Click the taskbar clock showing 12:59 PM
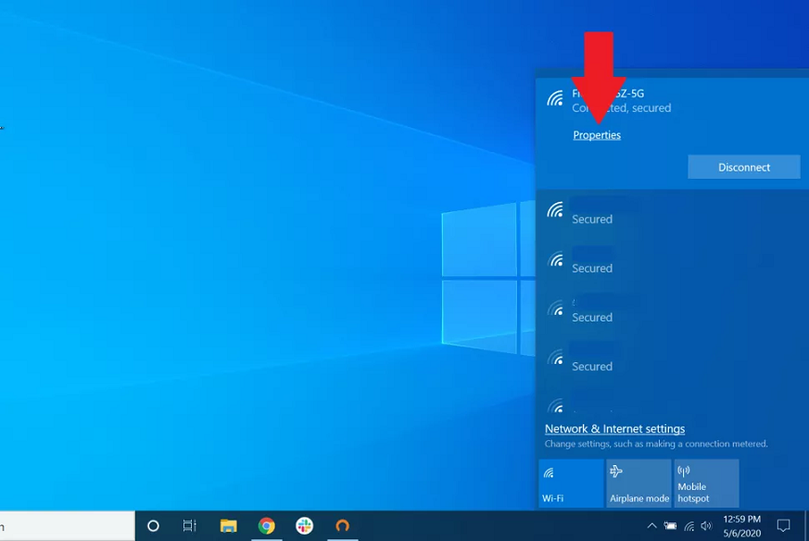Screen dimensions: 809x541 click(741, 526)
